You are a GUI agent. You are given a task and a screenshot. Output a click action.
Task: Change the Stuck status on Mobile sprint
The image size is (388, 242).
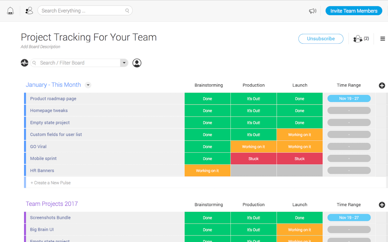click(253, 158)
